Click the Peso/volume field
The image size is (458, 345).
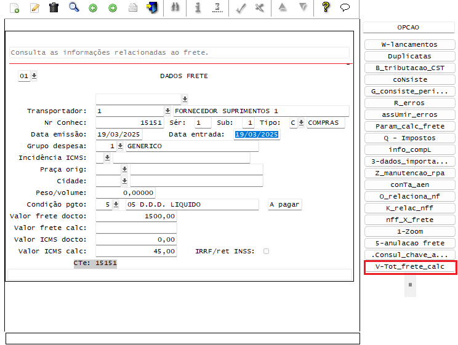click(x=126, y=192)
